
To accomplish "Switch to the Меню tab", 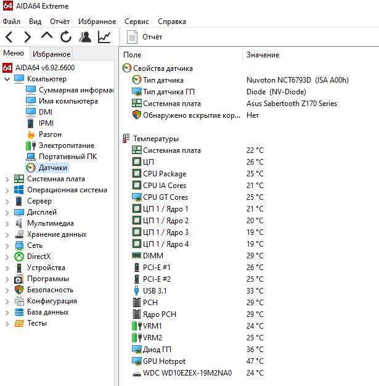I will pos(14,53).
